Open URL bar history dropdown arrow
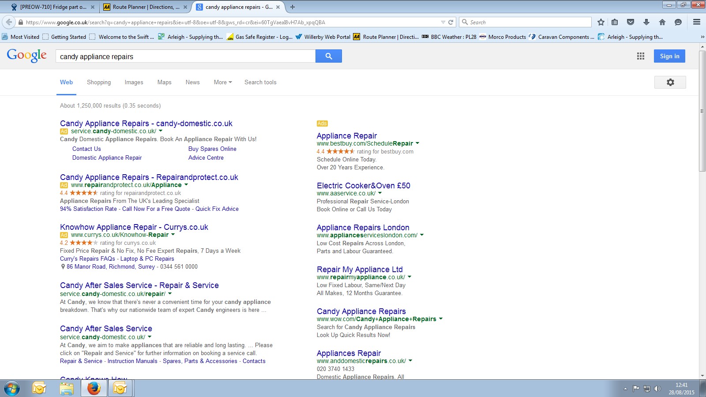This screenshot has width=706, height=397. (x=443, y=22)
